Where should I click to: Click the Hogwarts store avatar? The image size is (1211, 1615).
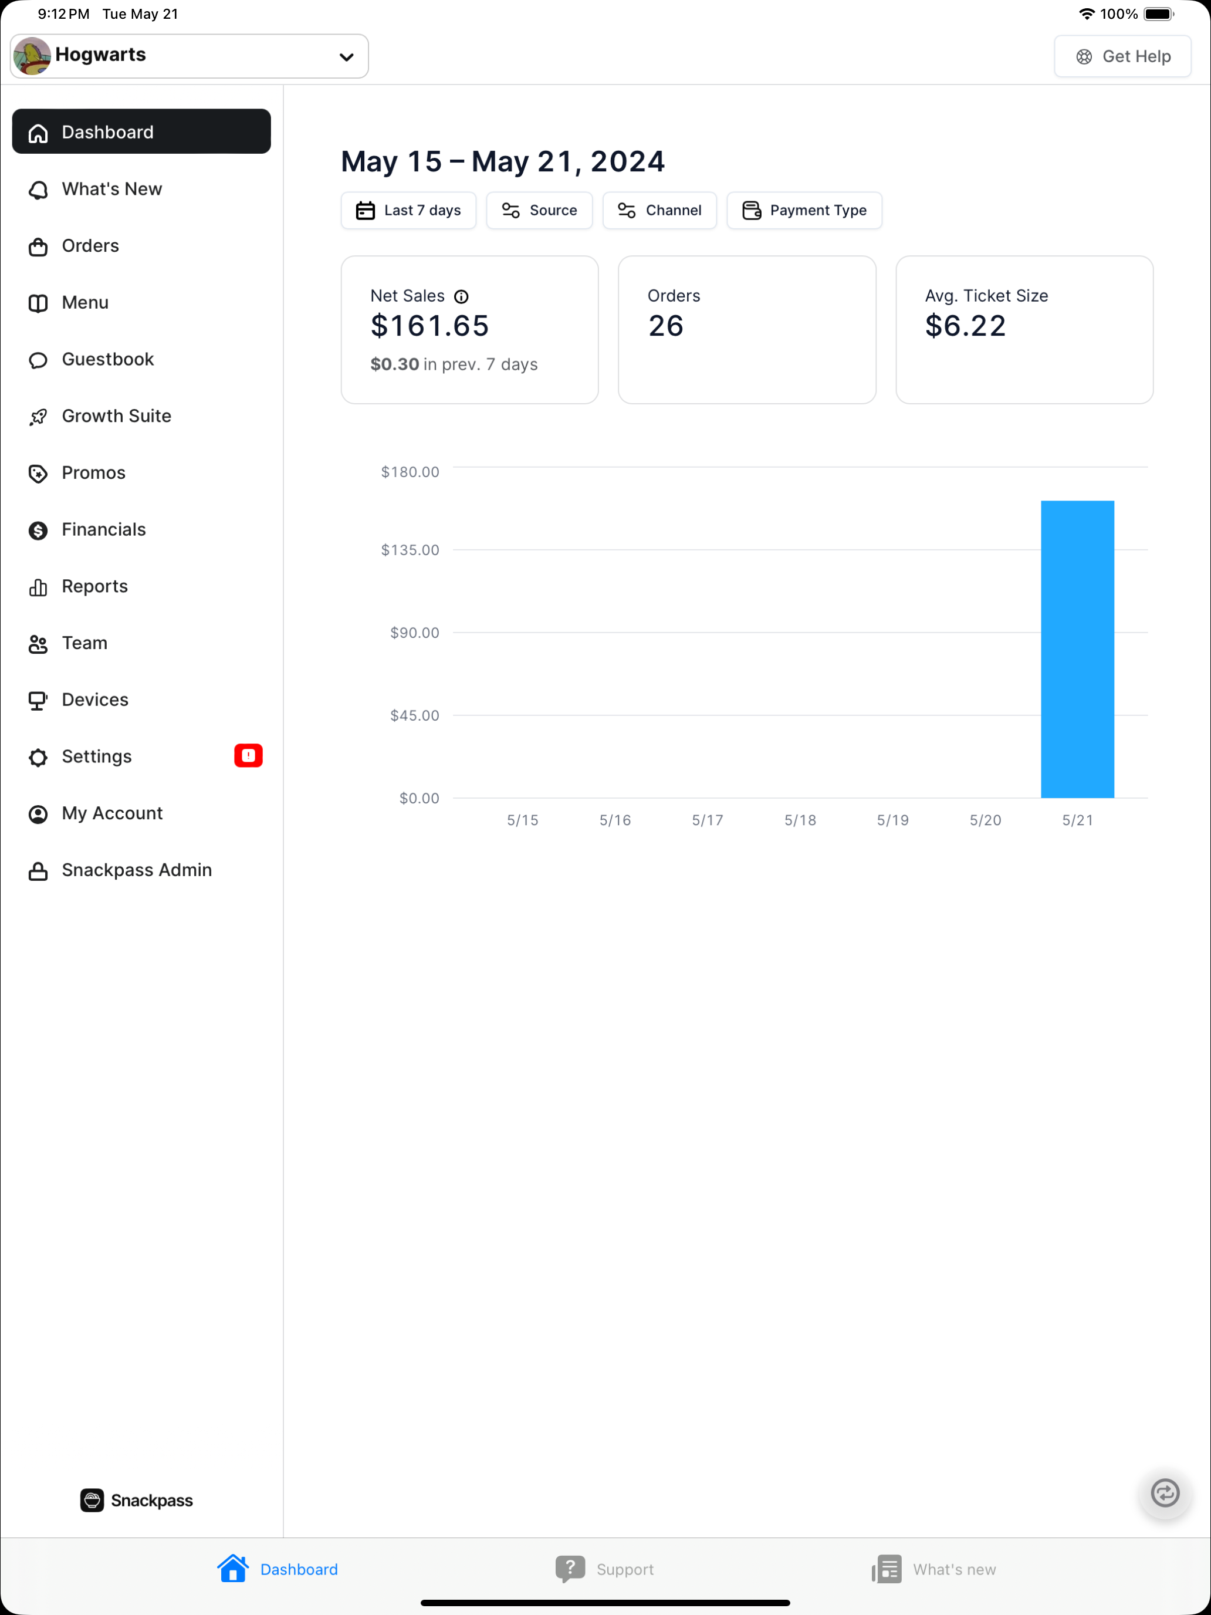31,56
